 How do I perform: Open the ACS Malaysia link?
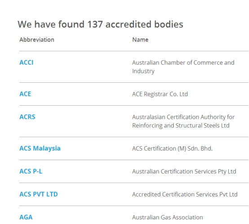pyautogui.click(x=40, y=148)
